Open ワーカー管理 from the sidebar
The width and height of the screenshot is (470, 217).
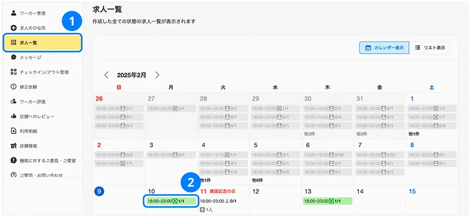tap(33, 13)
